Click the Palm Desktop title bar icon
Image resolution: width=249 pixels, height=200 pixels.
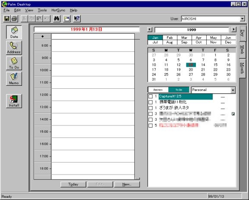point(4,4)
